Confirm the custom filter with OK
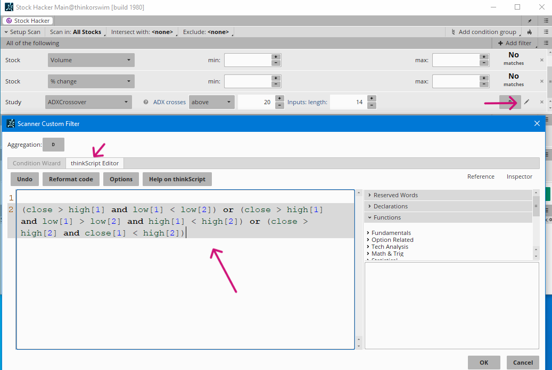Image resolution: width=552 pixels, height=370 pixels. coord(484,362)
